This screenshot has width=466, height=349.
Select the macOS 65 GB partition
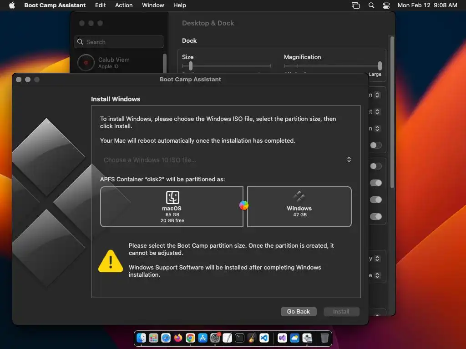pyautogui.click(x=172, y=207)
